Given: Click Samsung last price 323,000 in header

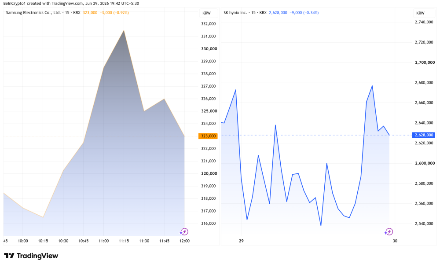Looking at the screenshot, I should (x=90, y=13).
